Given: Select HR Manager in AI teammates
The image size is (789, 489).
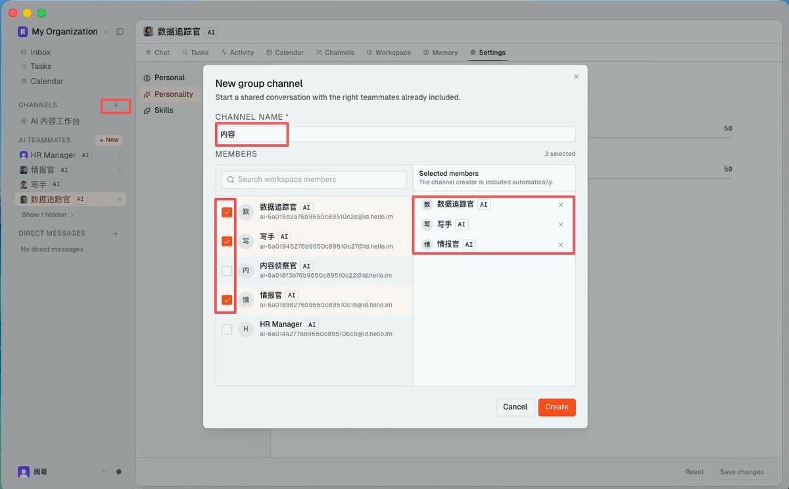Looking at the screenshot, I should coord(53,155).
